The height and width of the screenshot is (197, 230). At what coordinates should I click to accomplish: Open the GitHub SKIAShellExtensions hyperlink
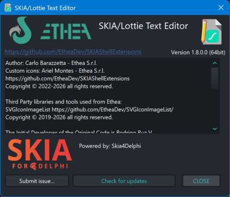pos(73,52)
